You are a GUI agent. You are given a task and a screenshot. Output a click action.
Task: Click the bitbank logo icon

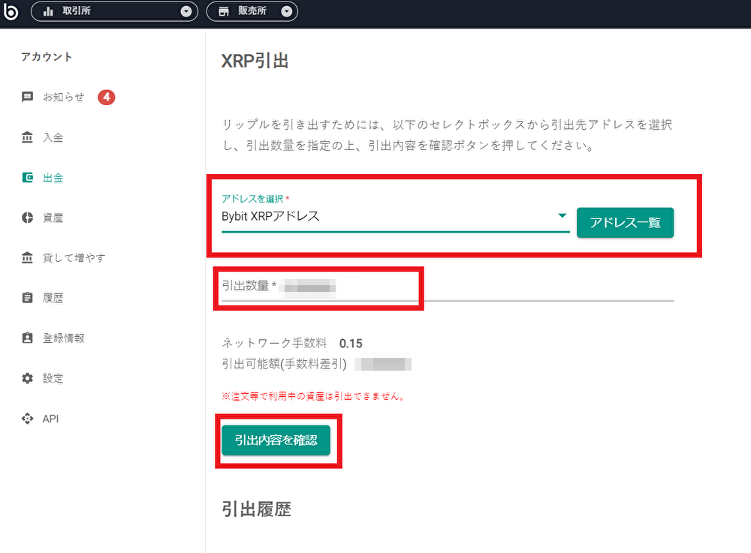coord(11,11)
